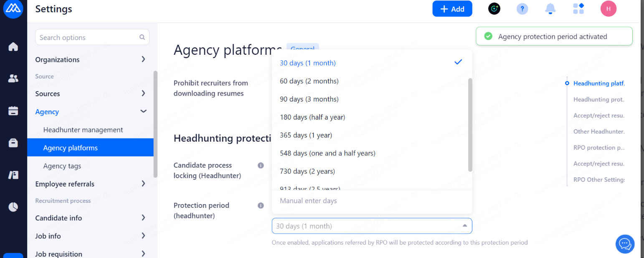The width and height of the screenshot is (644, 258).
Task: Close the Protection period dropdown
Action: (464, 226)
